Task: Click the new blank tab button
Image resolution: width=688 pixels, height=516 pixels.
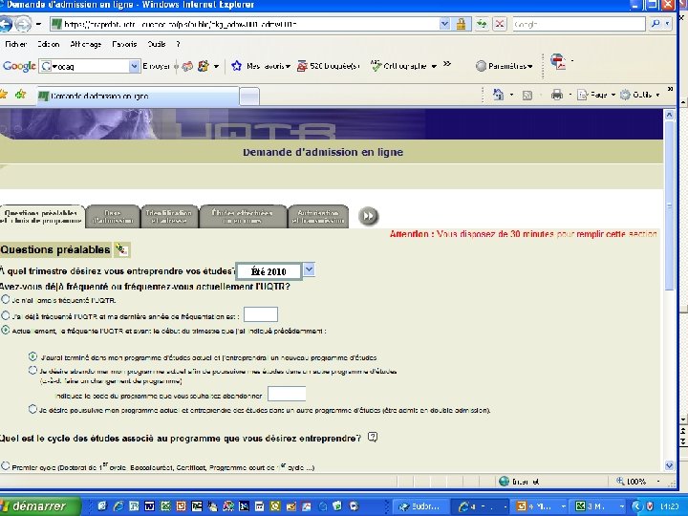Action: click(249, 97)
